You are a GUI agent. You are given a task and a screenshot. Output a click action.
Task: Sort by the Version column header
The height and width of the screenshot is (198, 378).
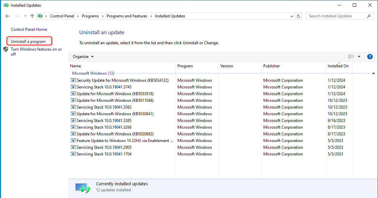point(239,66)
